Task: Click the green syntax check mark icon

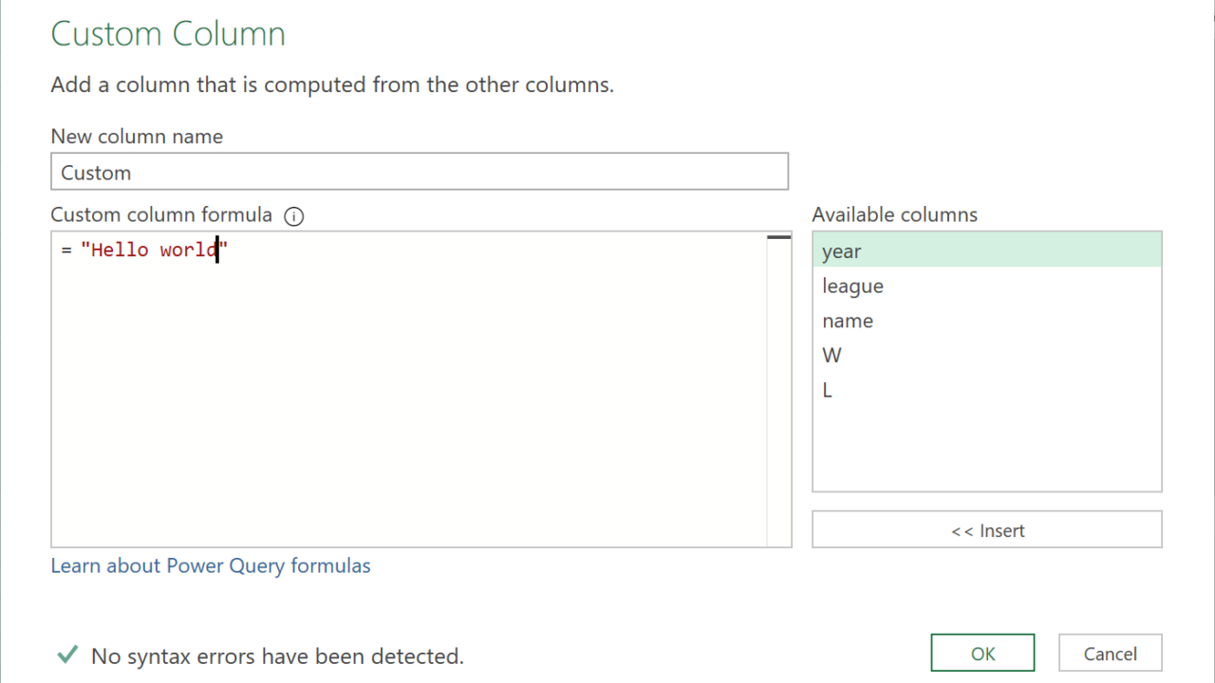Action: coord(67,655)
